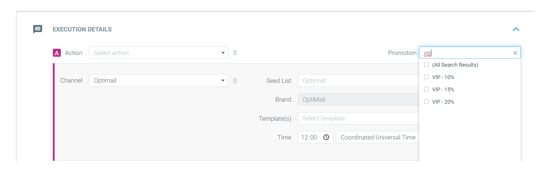
Task: Check the All Search Results box
Action: pyautogui.click(x=426, y=65)
